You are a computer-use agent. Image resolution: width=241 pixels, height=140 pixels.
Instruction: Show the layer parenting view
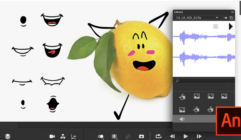click(x=63, y=136)
